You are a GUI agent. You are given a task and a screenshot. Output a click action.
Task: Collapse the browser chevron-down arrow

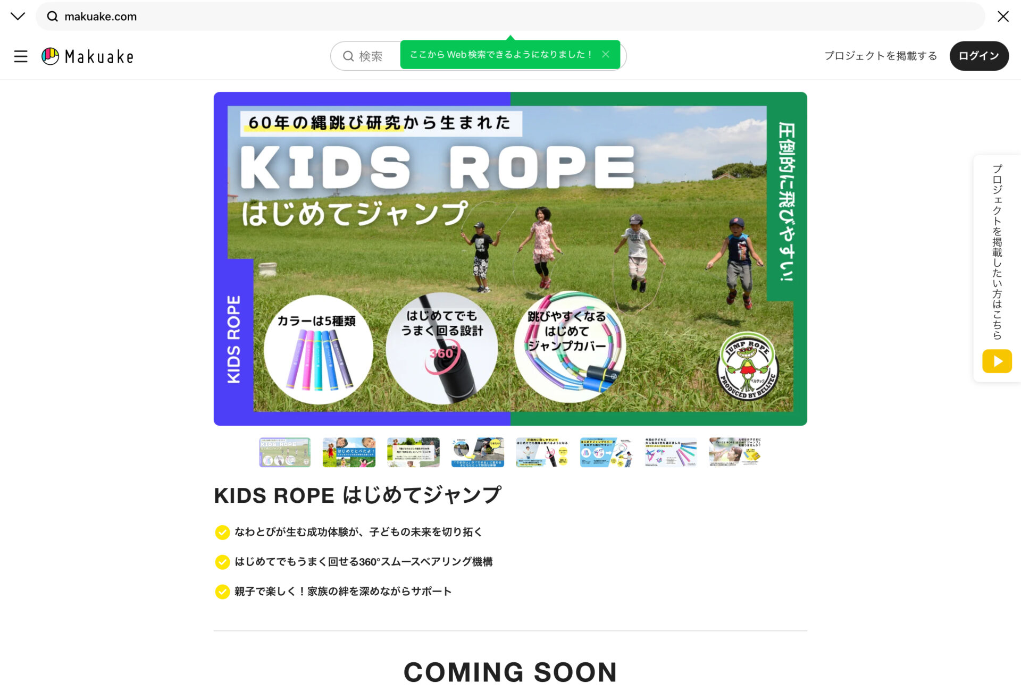pos(18,16)
